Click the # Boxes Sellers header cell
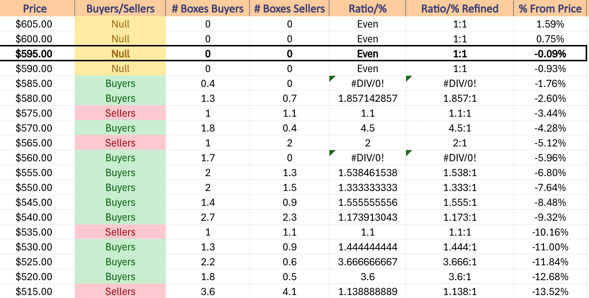This screenshot has height=298, width=589. click(289, 8)
